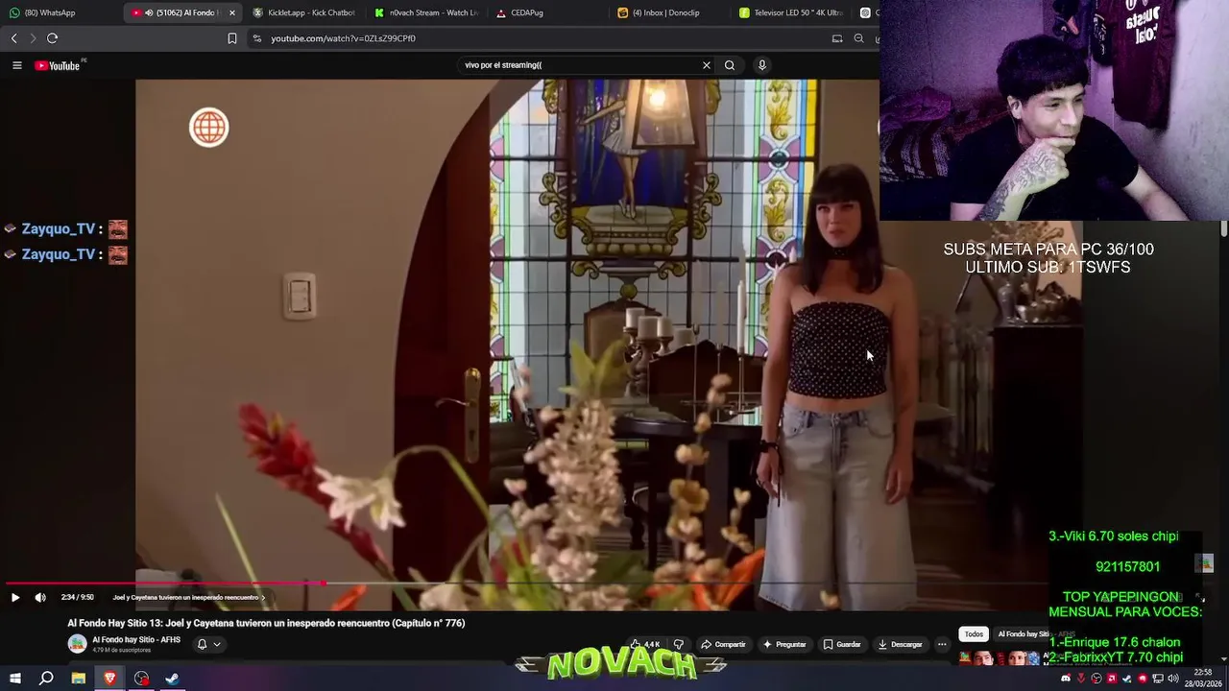The height and width of the screenshot is (691, 1229).
Task: Reload the page in browser
Action: click(x=52, y=38)
